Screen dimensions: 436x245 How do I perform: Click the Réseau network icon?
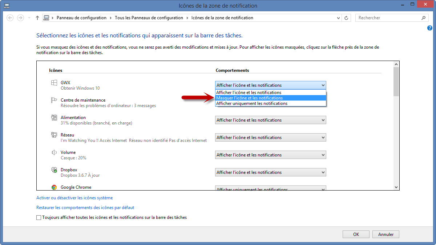point(54,135)
